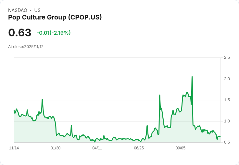Viewport: 239px width, 165px height.
Task: Click the 0.5 y-axis label
Action: click(x=227, y=142)
